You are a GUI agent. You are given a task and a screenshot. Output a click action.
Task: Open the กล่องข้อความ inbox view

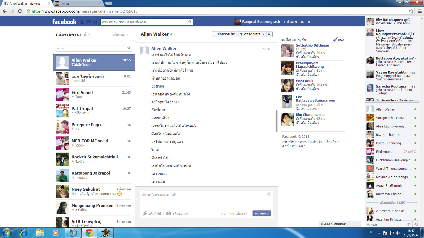point(68,34)
